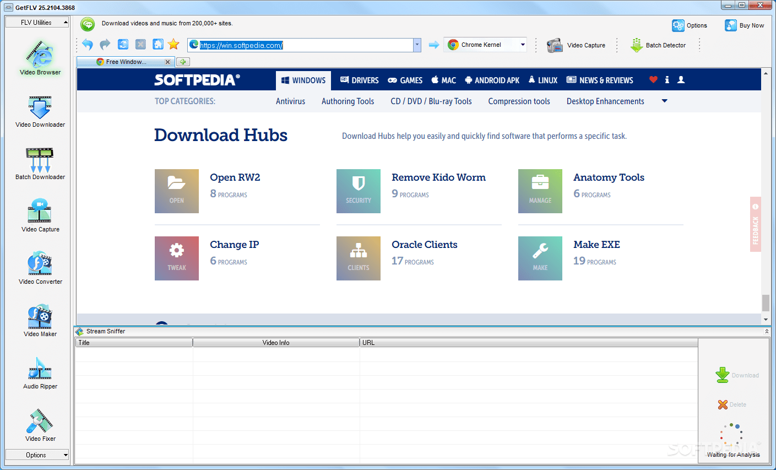Screen dimensions: 776x470
Task: Run the Batch Detector from the toolbar
Action: (659, 45)
